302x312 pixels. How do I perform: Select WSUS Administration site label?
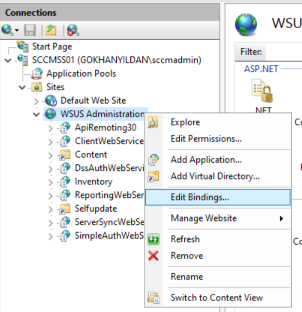pos(102,114)
